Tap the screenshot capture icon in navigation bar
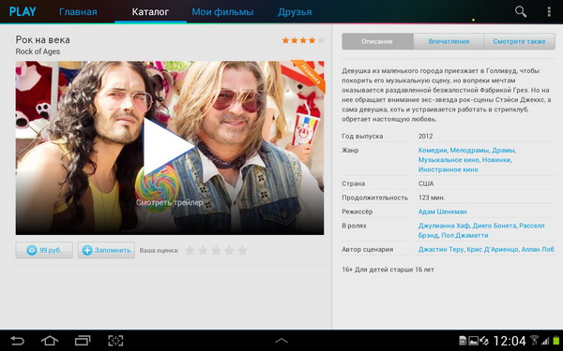563x351 pixels. coord(115,341)
